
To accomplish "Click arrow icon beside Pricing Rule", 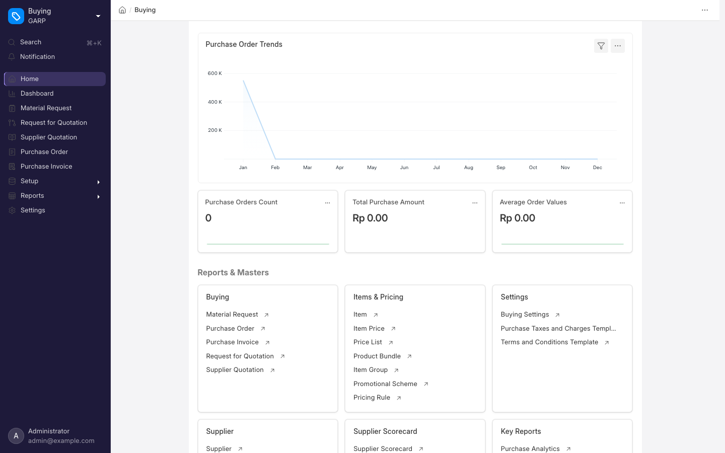I will coord(399,398).
